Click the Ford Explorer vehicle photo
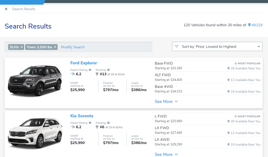Image resolution: width=268 pixels, height=157 pixels. tap(35, 81)
